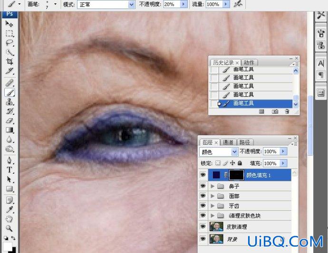Hide the 背景 layer

pos(203,239)
